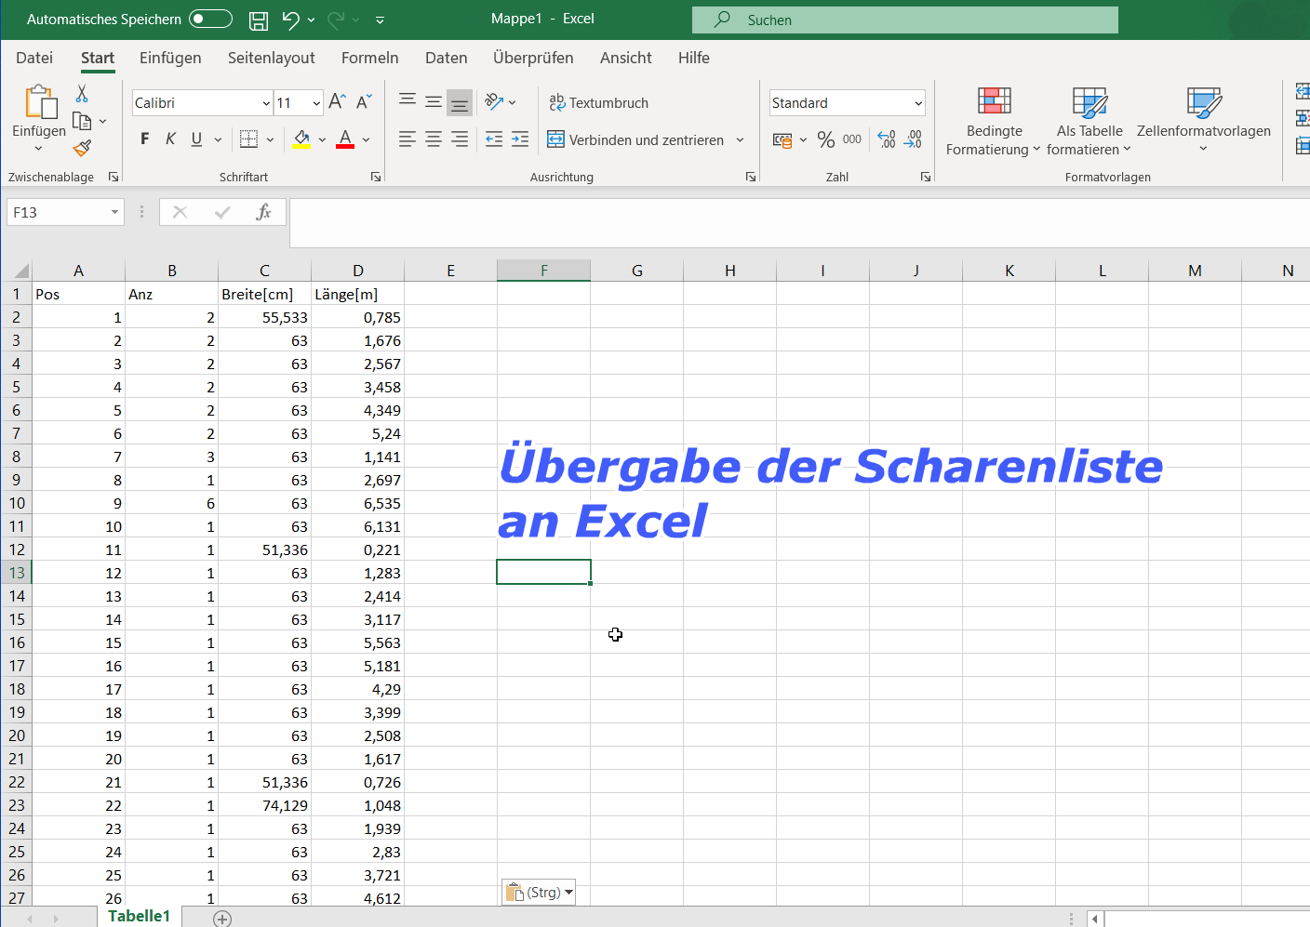Open the Calibri font name dropdown

tap(266, 103)
